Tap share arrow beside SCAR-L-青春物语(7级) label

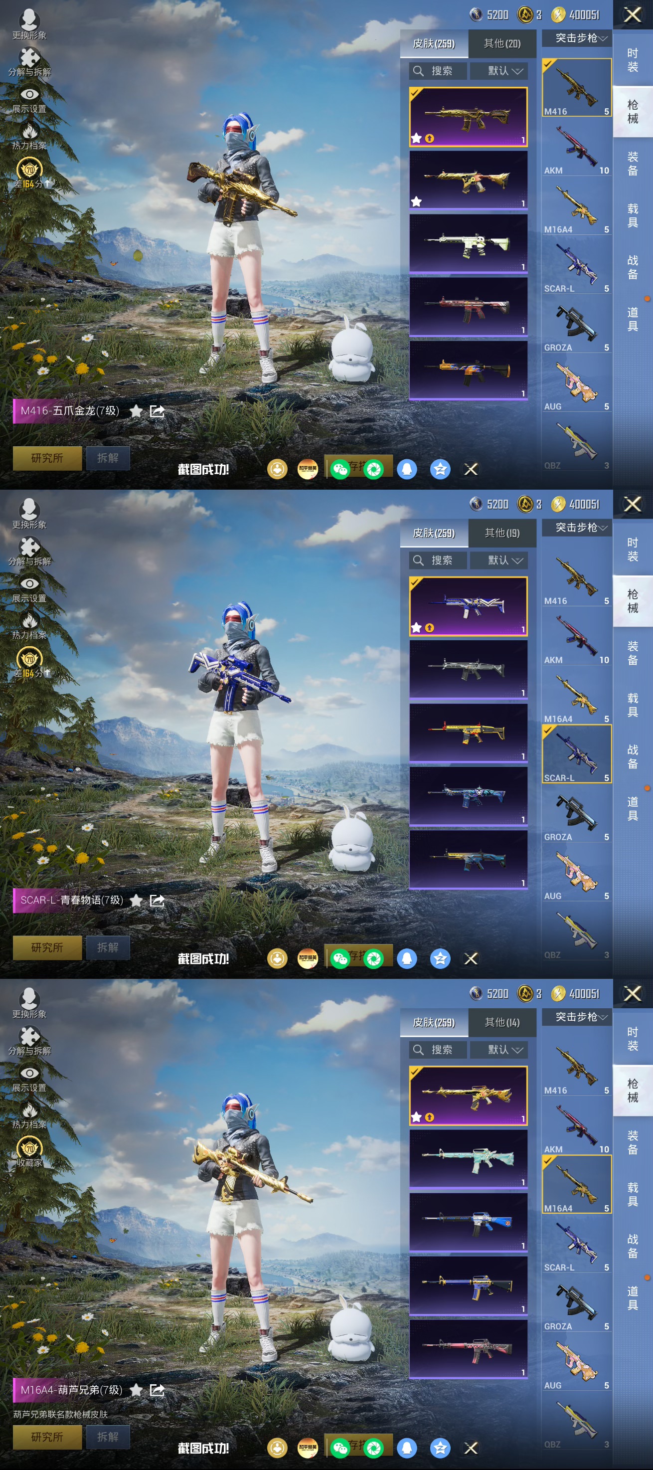(157, 901)
